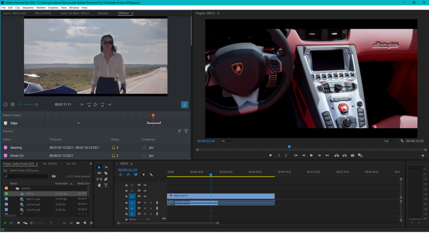429x233 pixels.
Task: Toggle Snap magnet in the timeline
Action: [x=128, y=175]
